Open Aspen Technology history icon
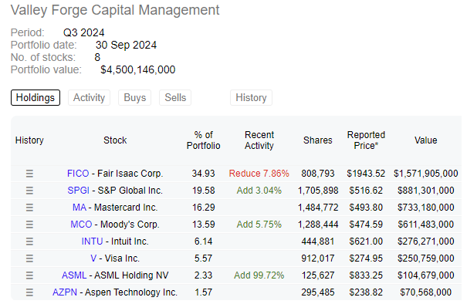This screenshot has width=467, height=304. pos(29,292)
